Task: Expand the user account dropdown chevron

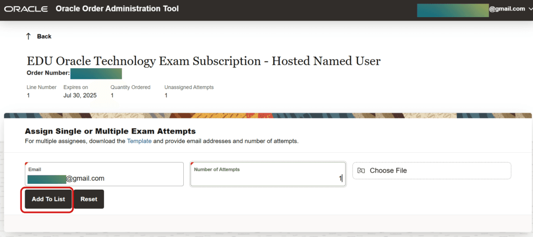Action: pos(530,9)
